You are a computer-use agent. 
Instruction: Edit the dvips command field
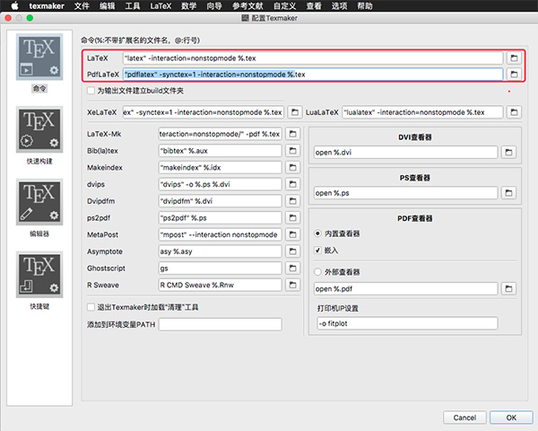(x=220, y=184)
